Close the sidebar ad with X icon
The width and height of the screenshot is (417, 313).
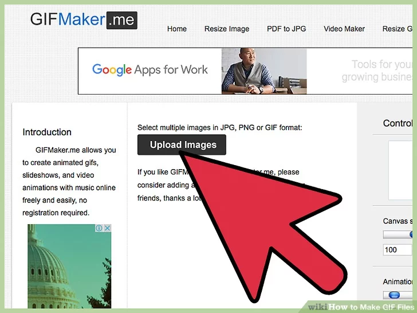108,228
